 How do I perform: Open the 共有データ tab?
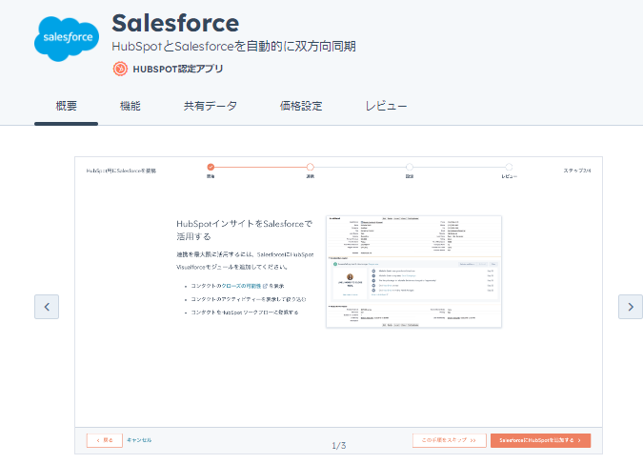(210, 107)
